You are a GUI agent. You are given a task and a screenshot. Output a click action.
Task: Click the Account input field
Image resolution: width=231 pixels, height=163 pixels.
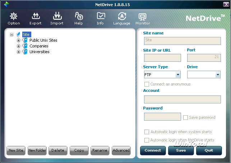tap(183, 99)
